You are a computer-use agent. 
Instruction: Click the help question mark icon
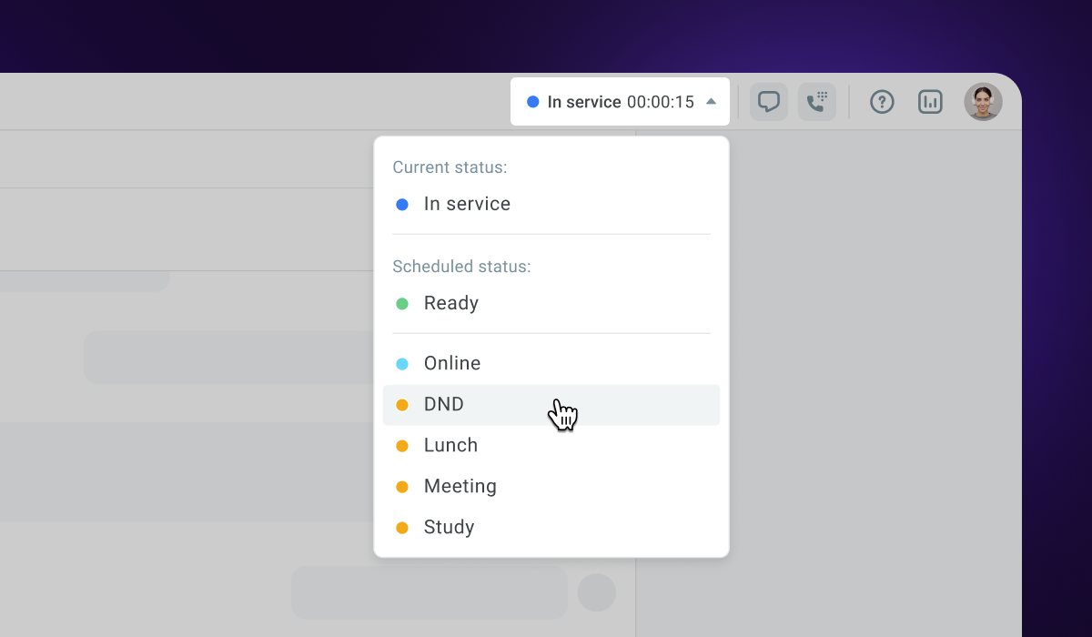click(882, 102)
